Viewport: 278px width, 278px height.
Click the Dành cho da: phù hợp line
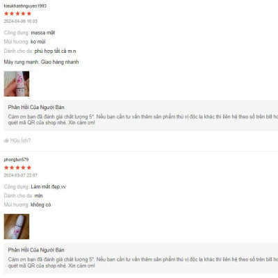[40, 51]
